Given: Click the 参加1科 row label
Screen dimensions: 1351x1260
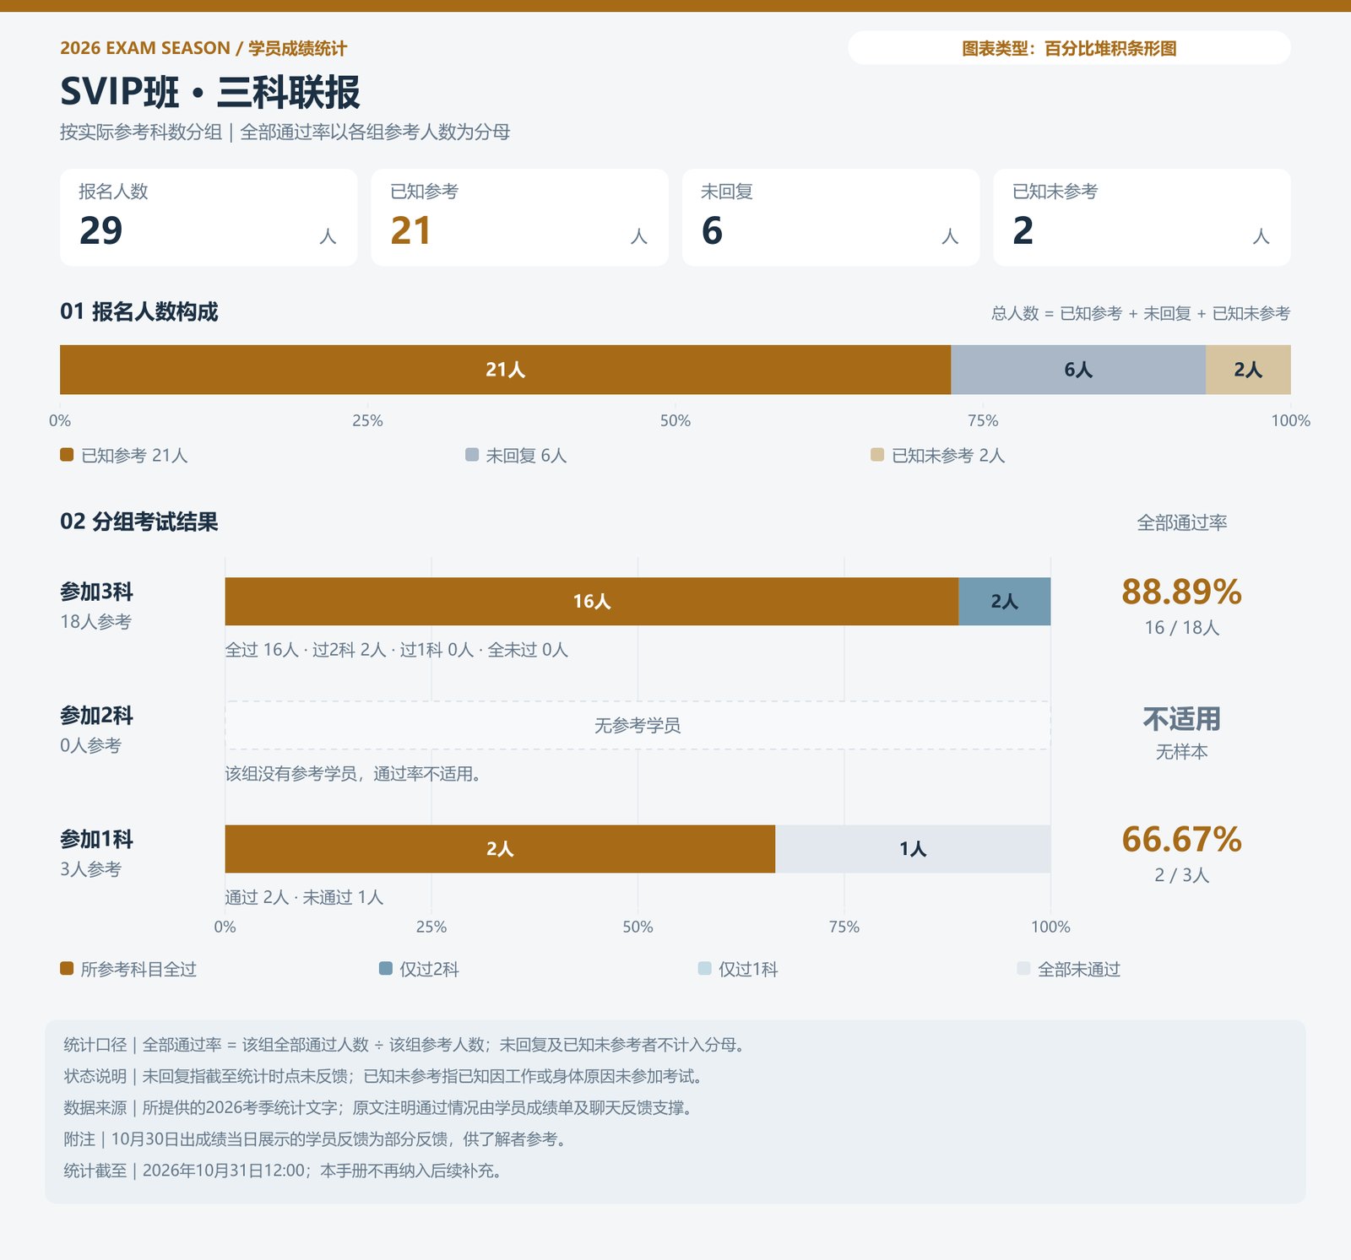Looking at the screenshot, I should coord(96,840).
